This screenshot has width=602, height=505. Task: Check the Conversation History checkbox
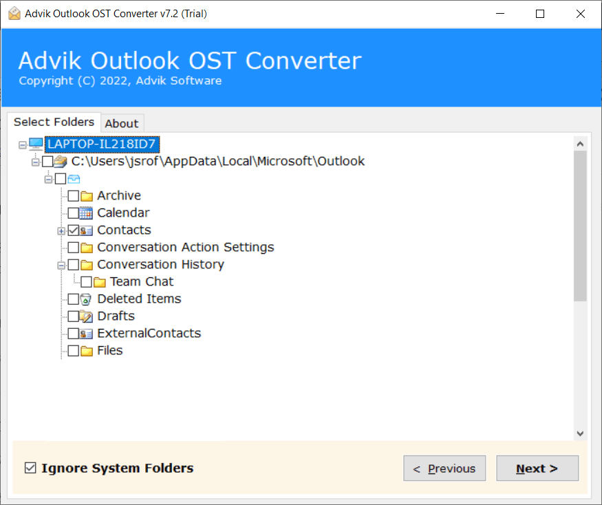74,265
